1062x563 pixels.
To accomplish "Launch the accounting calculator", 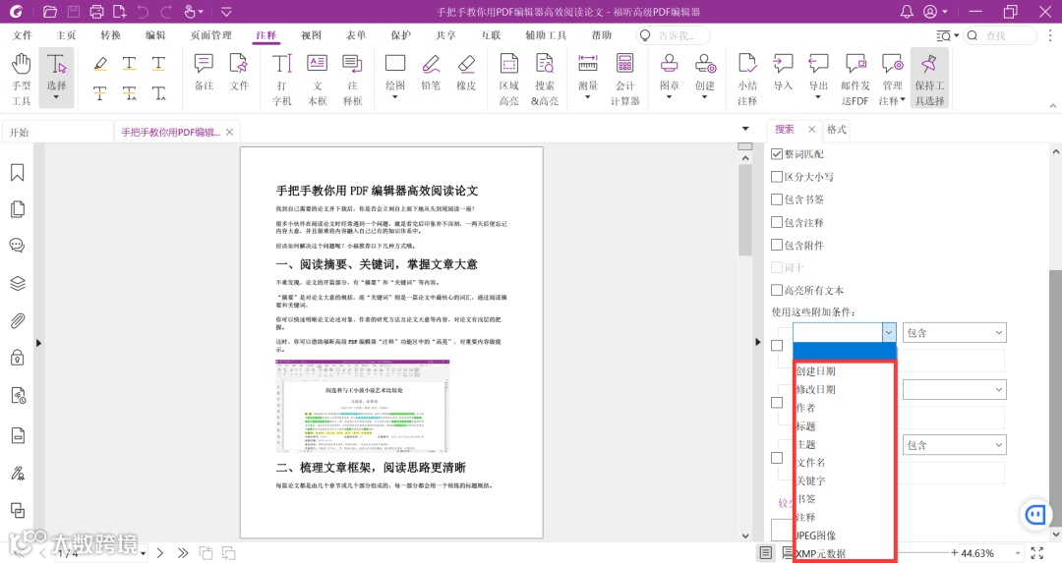I will click(x=625, y=80).
